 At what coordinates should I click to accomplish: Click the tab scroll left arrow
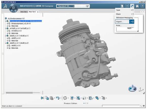click(x=142, y=12)
